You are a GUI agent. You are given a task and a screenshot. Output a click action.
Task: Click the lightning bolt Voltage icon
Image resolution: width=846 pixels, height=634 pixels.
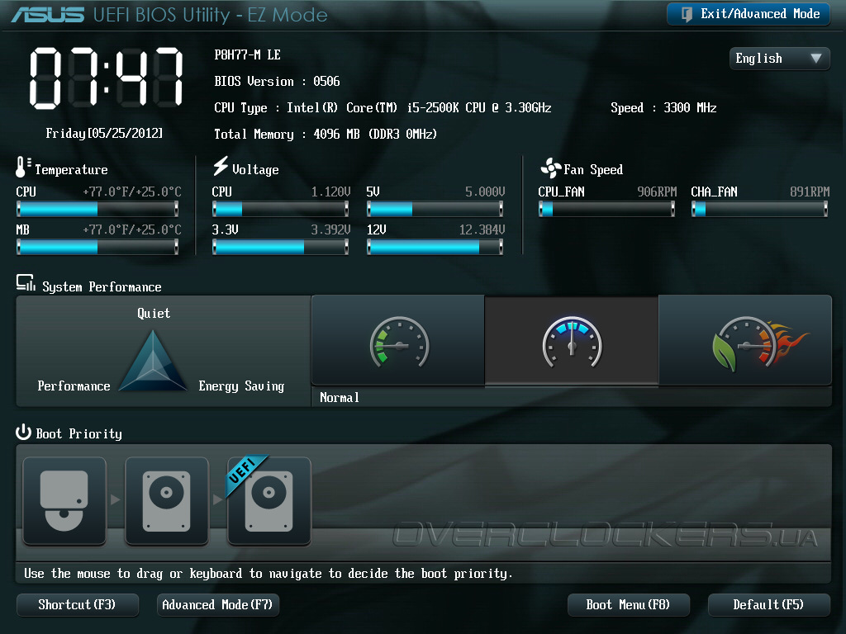coord(220,166)
